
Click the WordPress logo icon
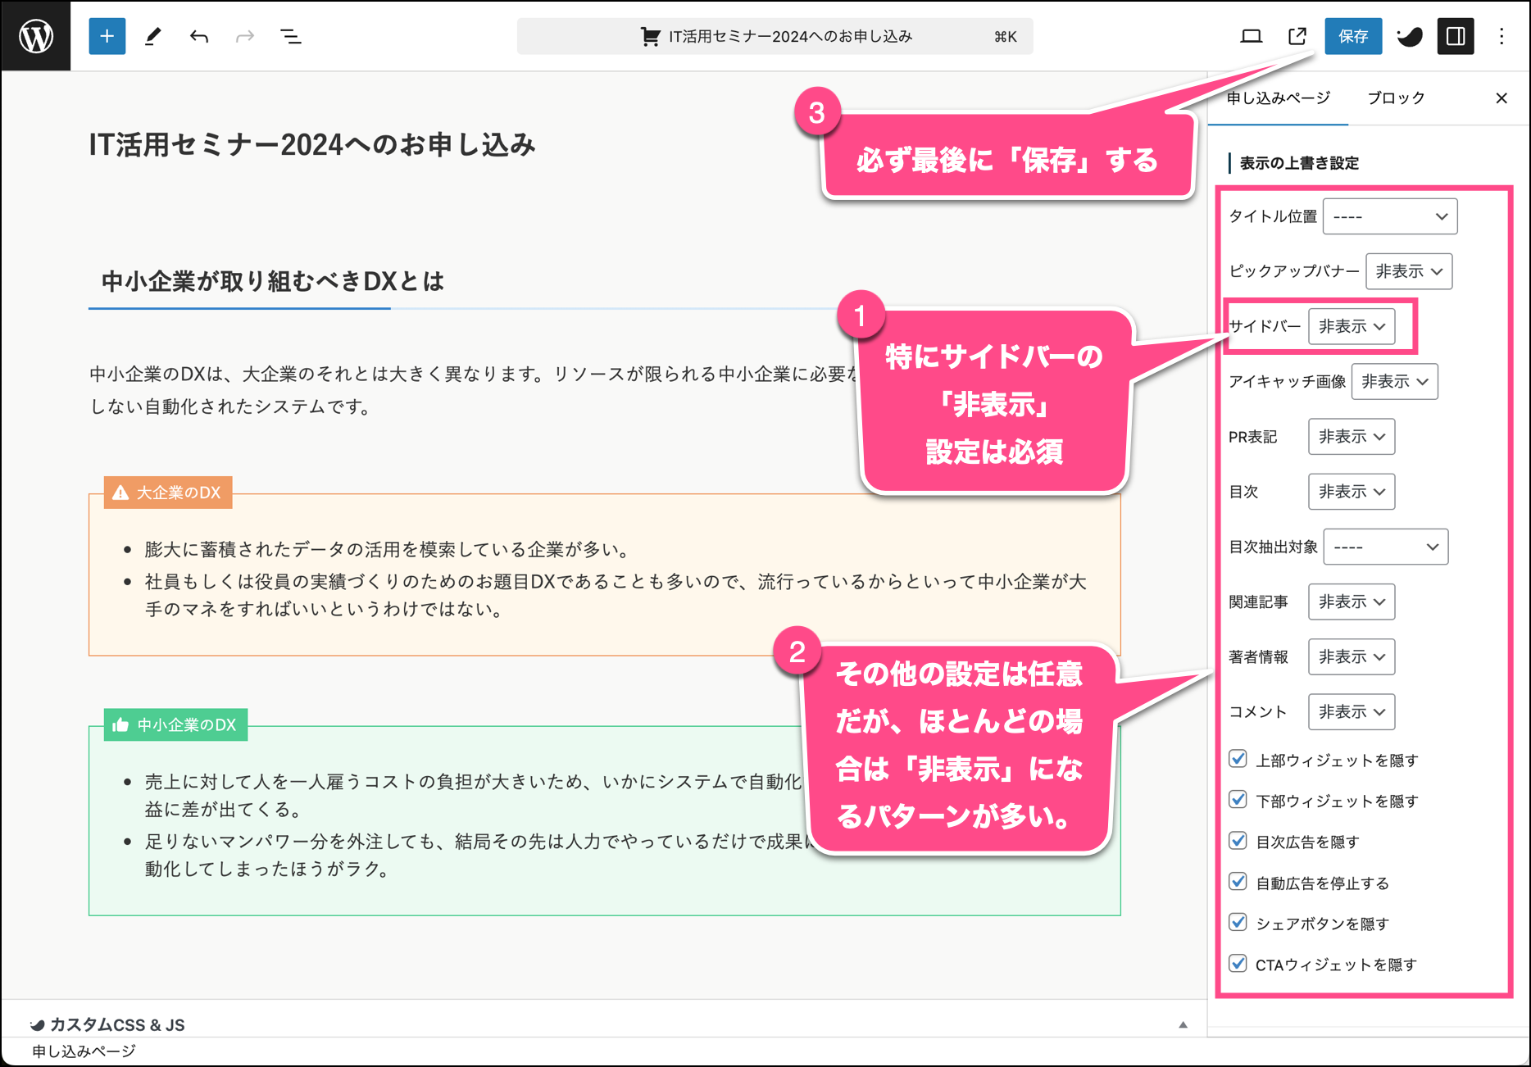pyautogui.click(x=36, y=36)
